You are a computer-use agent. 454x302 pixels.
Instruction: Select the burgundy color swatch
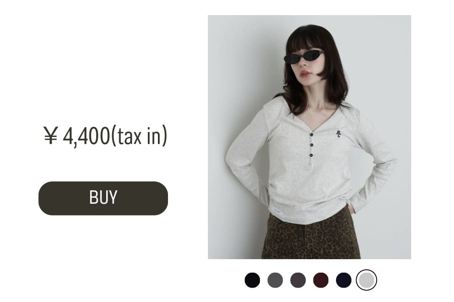coord(321,280)
